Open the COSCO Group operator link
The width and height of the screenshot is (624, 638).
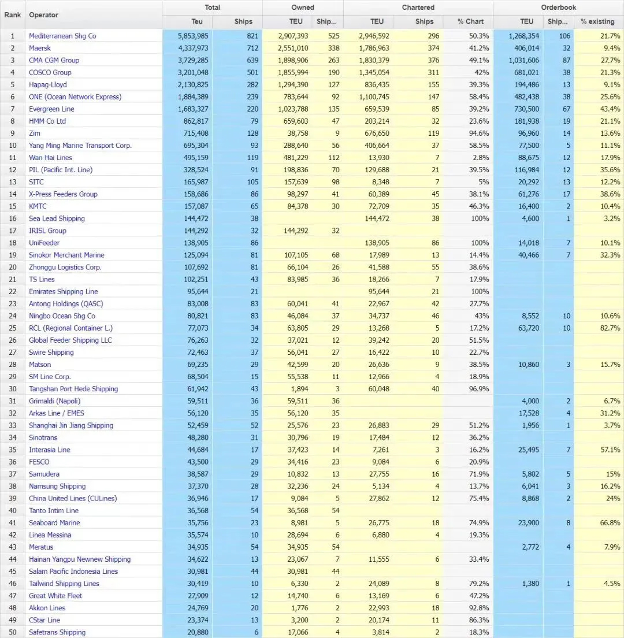tap(50, 72)
